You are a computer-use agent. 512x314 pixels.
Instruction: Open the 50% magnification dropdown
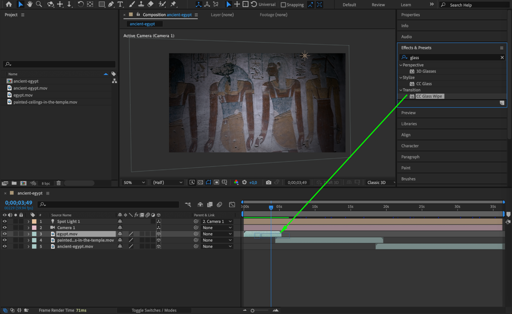point(134,182)
